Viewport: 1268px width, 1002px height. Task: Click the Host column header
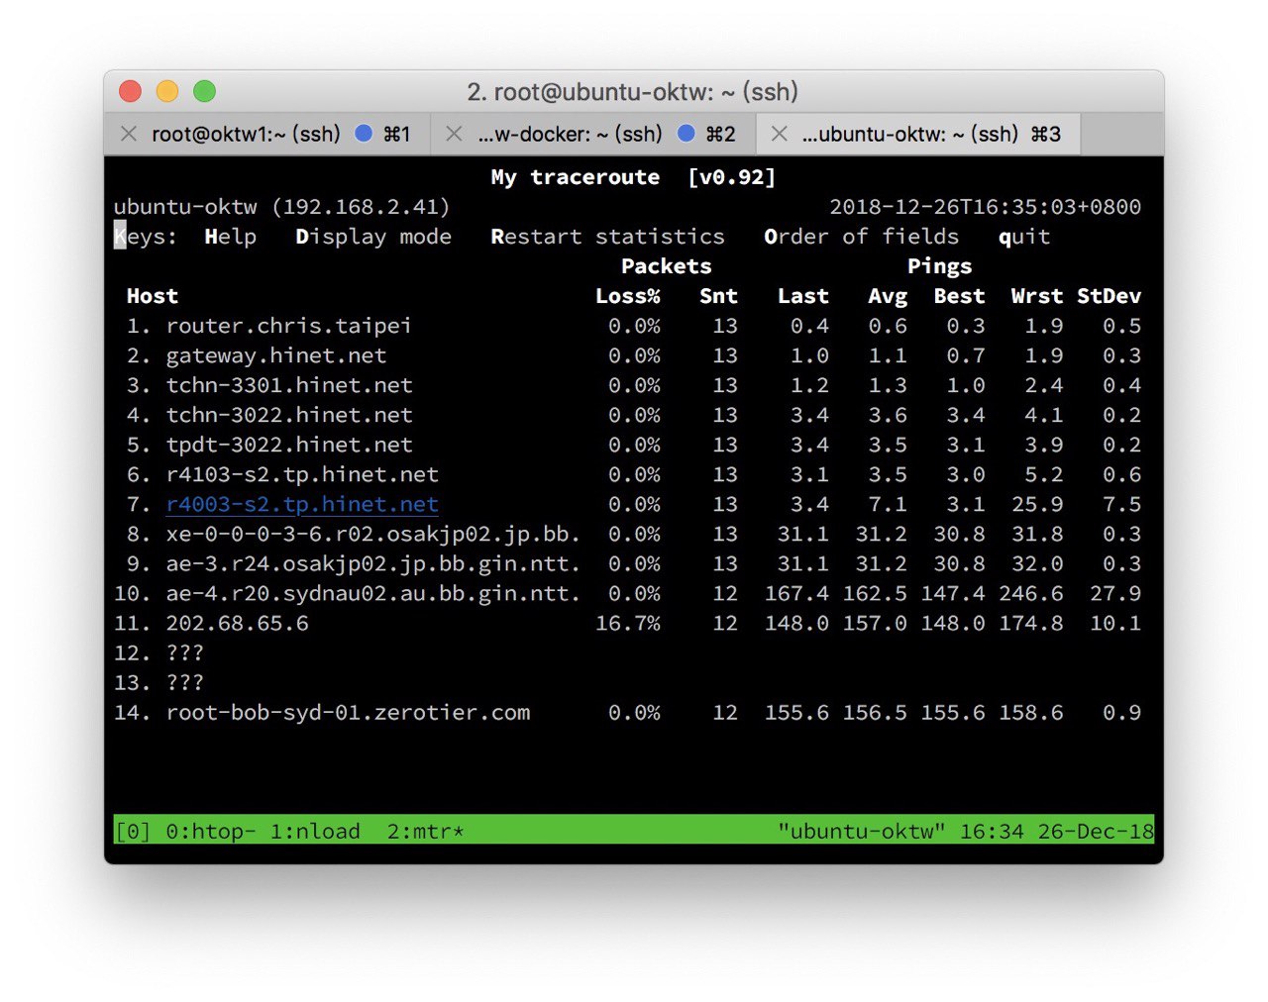pos(153,296)
